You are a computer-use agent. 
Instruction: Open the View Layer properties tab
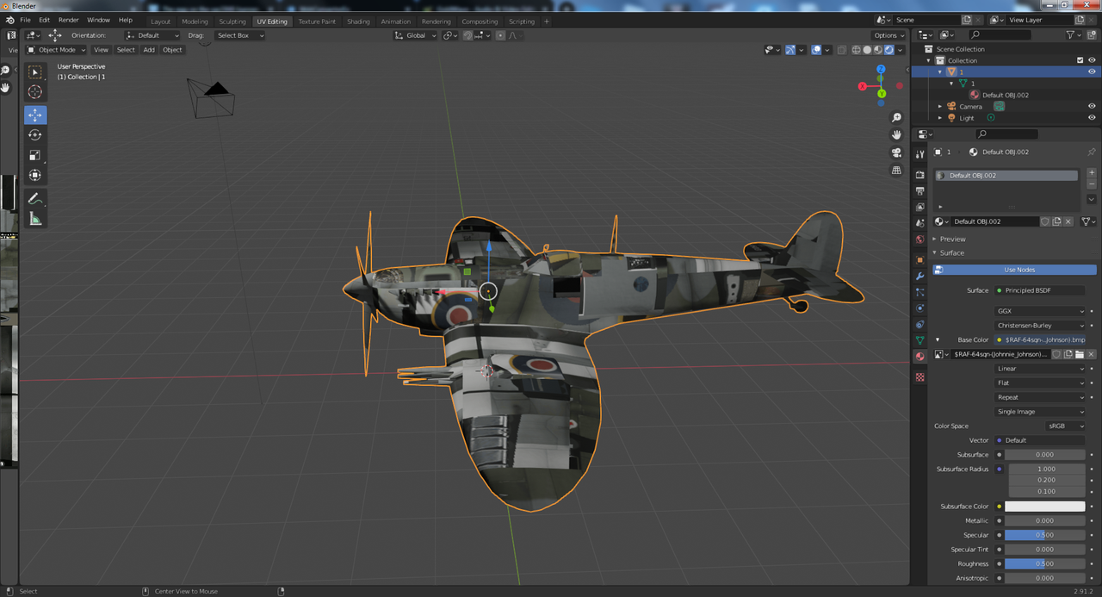(x=919, y=207)
